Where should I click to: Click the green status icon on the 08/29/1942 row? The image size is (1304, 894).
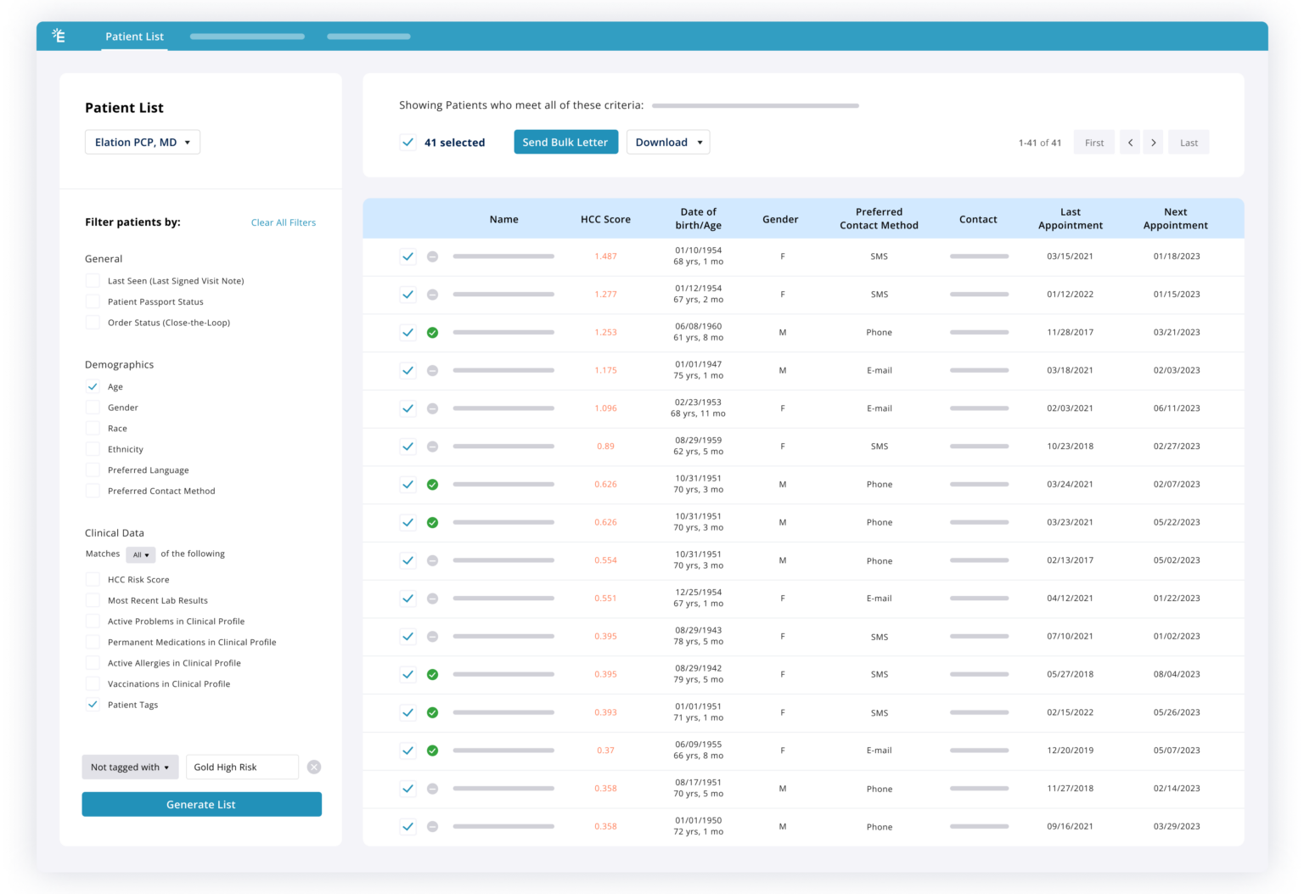[432, 674]
